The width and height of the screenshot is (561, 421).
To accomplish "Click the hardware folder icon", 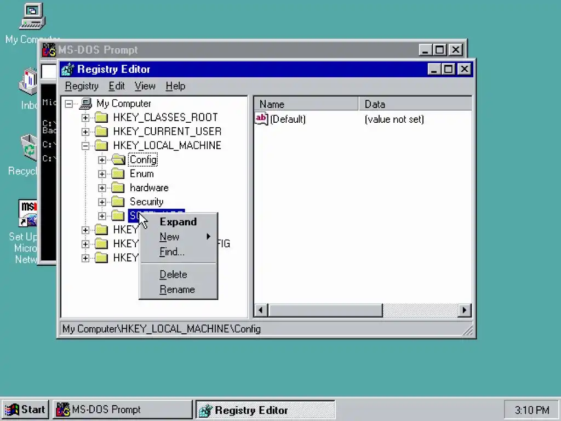I will 118,187.
